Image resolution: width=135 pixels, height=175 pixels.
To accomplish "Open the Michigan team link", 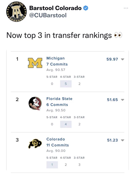I will (x=56, y=58).
